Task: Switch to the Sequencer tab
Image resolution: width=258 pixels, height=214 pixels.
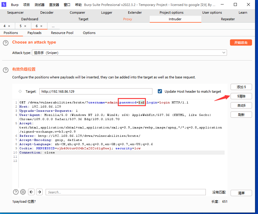Action: 15,13
